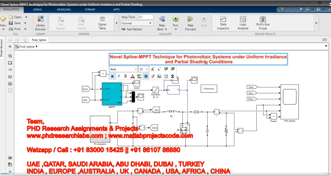Open the Logic Analyzer
331x176 pixels.
(x=243, y=23)
